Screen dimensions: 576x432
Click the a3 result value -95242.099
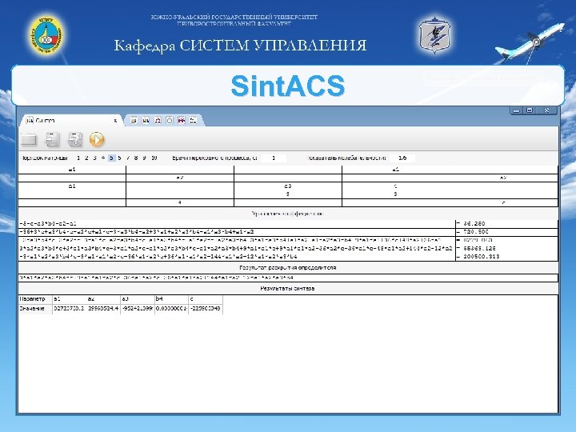138,309
